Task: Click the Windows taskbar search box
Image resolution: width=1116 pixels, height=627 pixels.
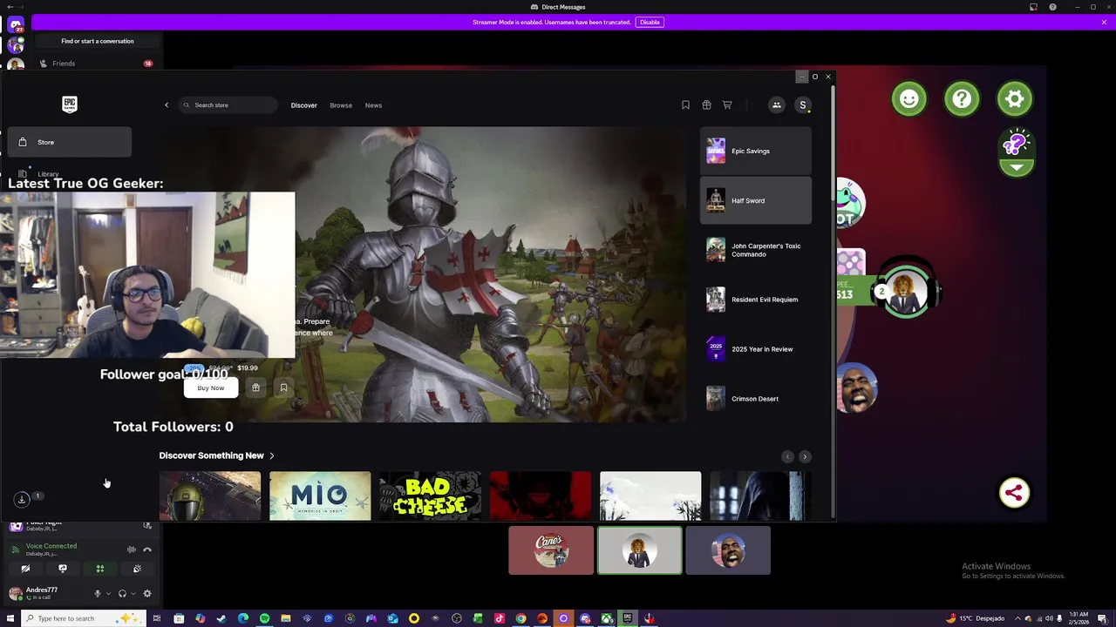Action: point(84,618)
